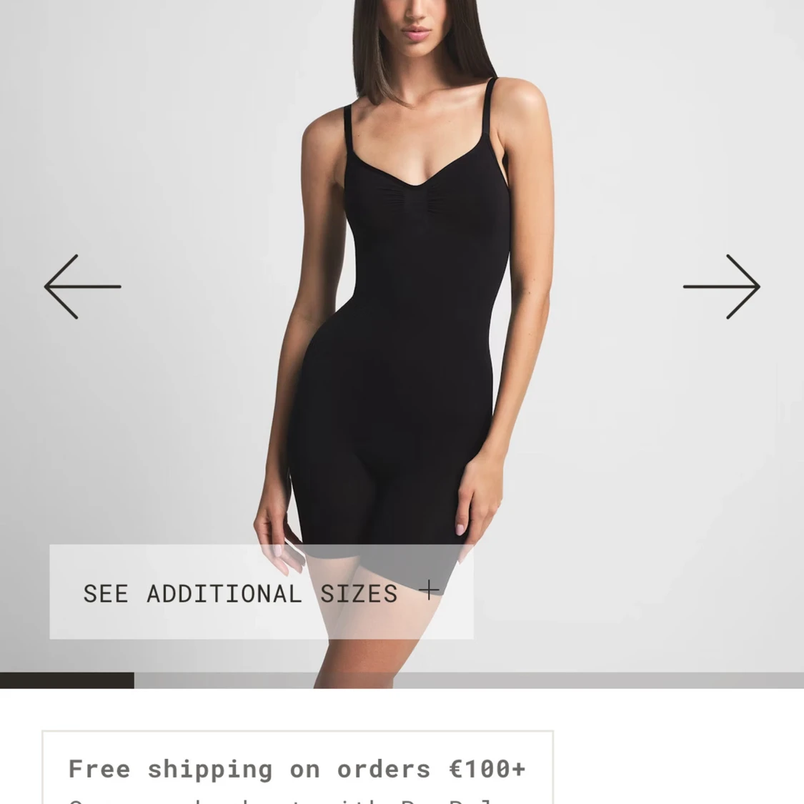Select the word SIZES in the overlay
This screenshot has width=804, height=804.
pyautogui.click(x=359, y=594)
